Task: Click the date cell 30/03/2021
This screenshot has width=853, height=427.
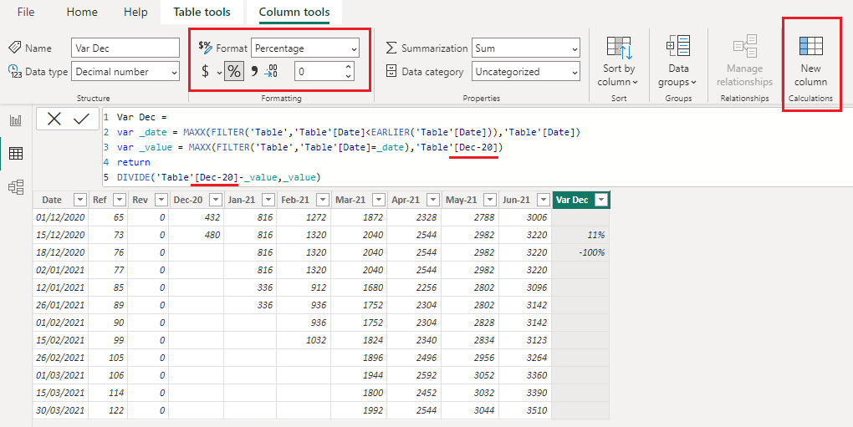Action: coord(60,410)
